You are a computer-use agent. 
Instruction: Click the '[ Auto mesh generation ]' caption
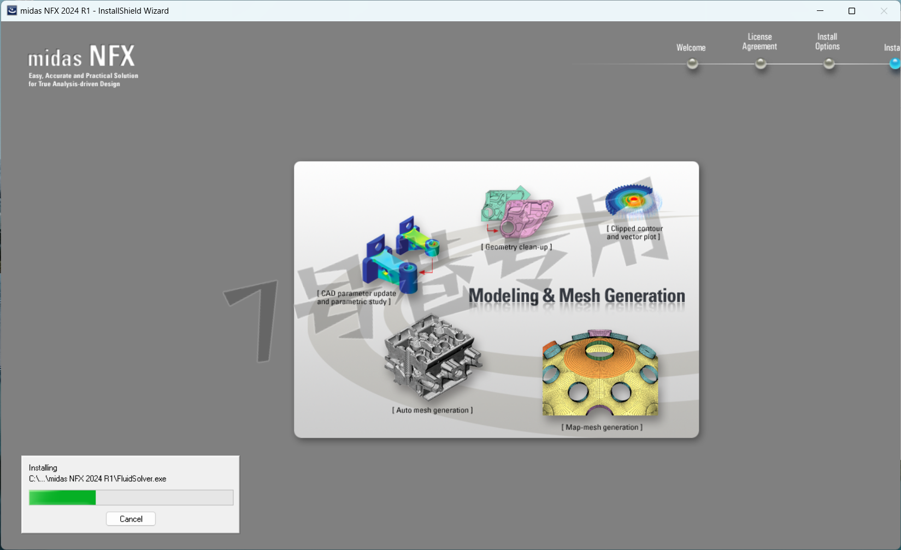[x=432, y=410]
